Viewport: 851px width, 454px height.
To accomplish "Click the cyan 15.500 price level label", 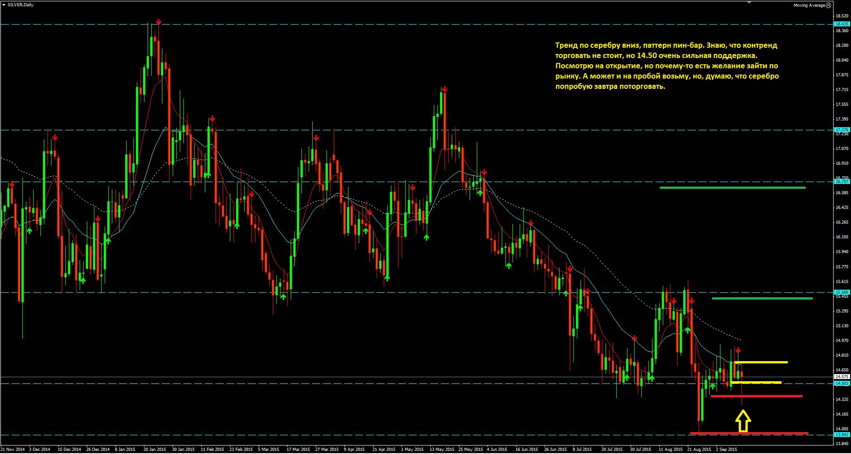I will point(842,292).
